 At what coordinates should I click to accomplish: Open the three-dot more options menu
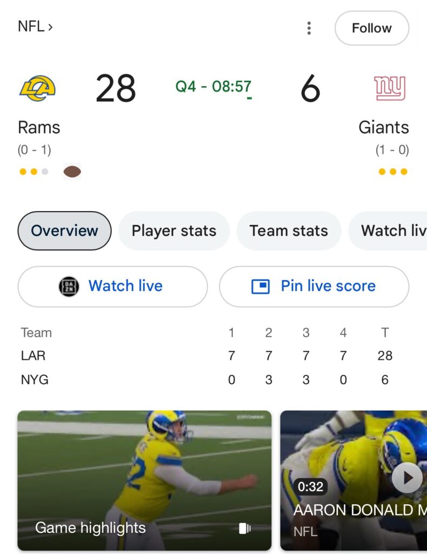[309, 28]
